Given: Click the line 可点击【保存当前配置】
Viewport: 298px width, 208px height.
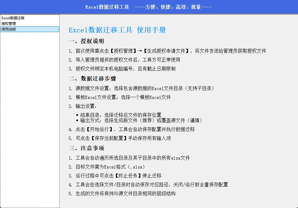Looking at the screenshot, I should tap(120, 138).
